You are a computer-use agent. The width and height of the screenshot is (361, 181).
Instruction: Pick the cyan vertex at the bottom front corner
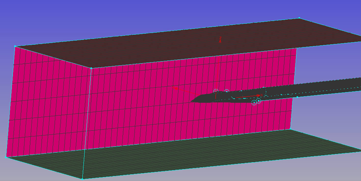83,179
